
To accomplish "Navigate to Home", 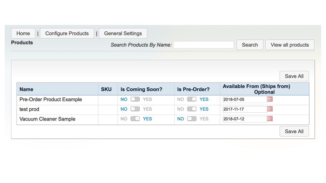I will 23,33.
